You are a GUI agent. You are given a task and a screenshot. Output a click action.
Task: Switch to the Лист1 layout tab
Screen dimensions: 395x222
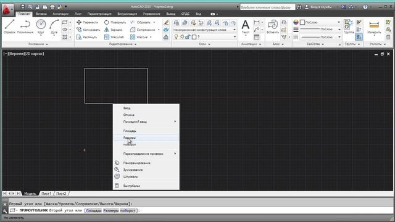(46, 194)
